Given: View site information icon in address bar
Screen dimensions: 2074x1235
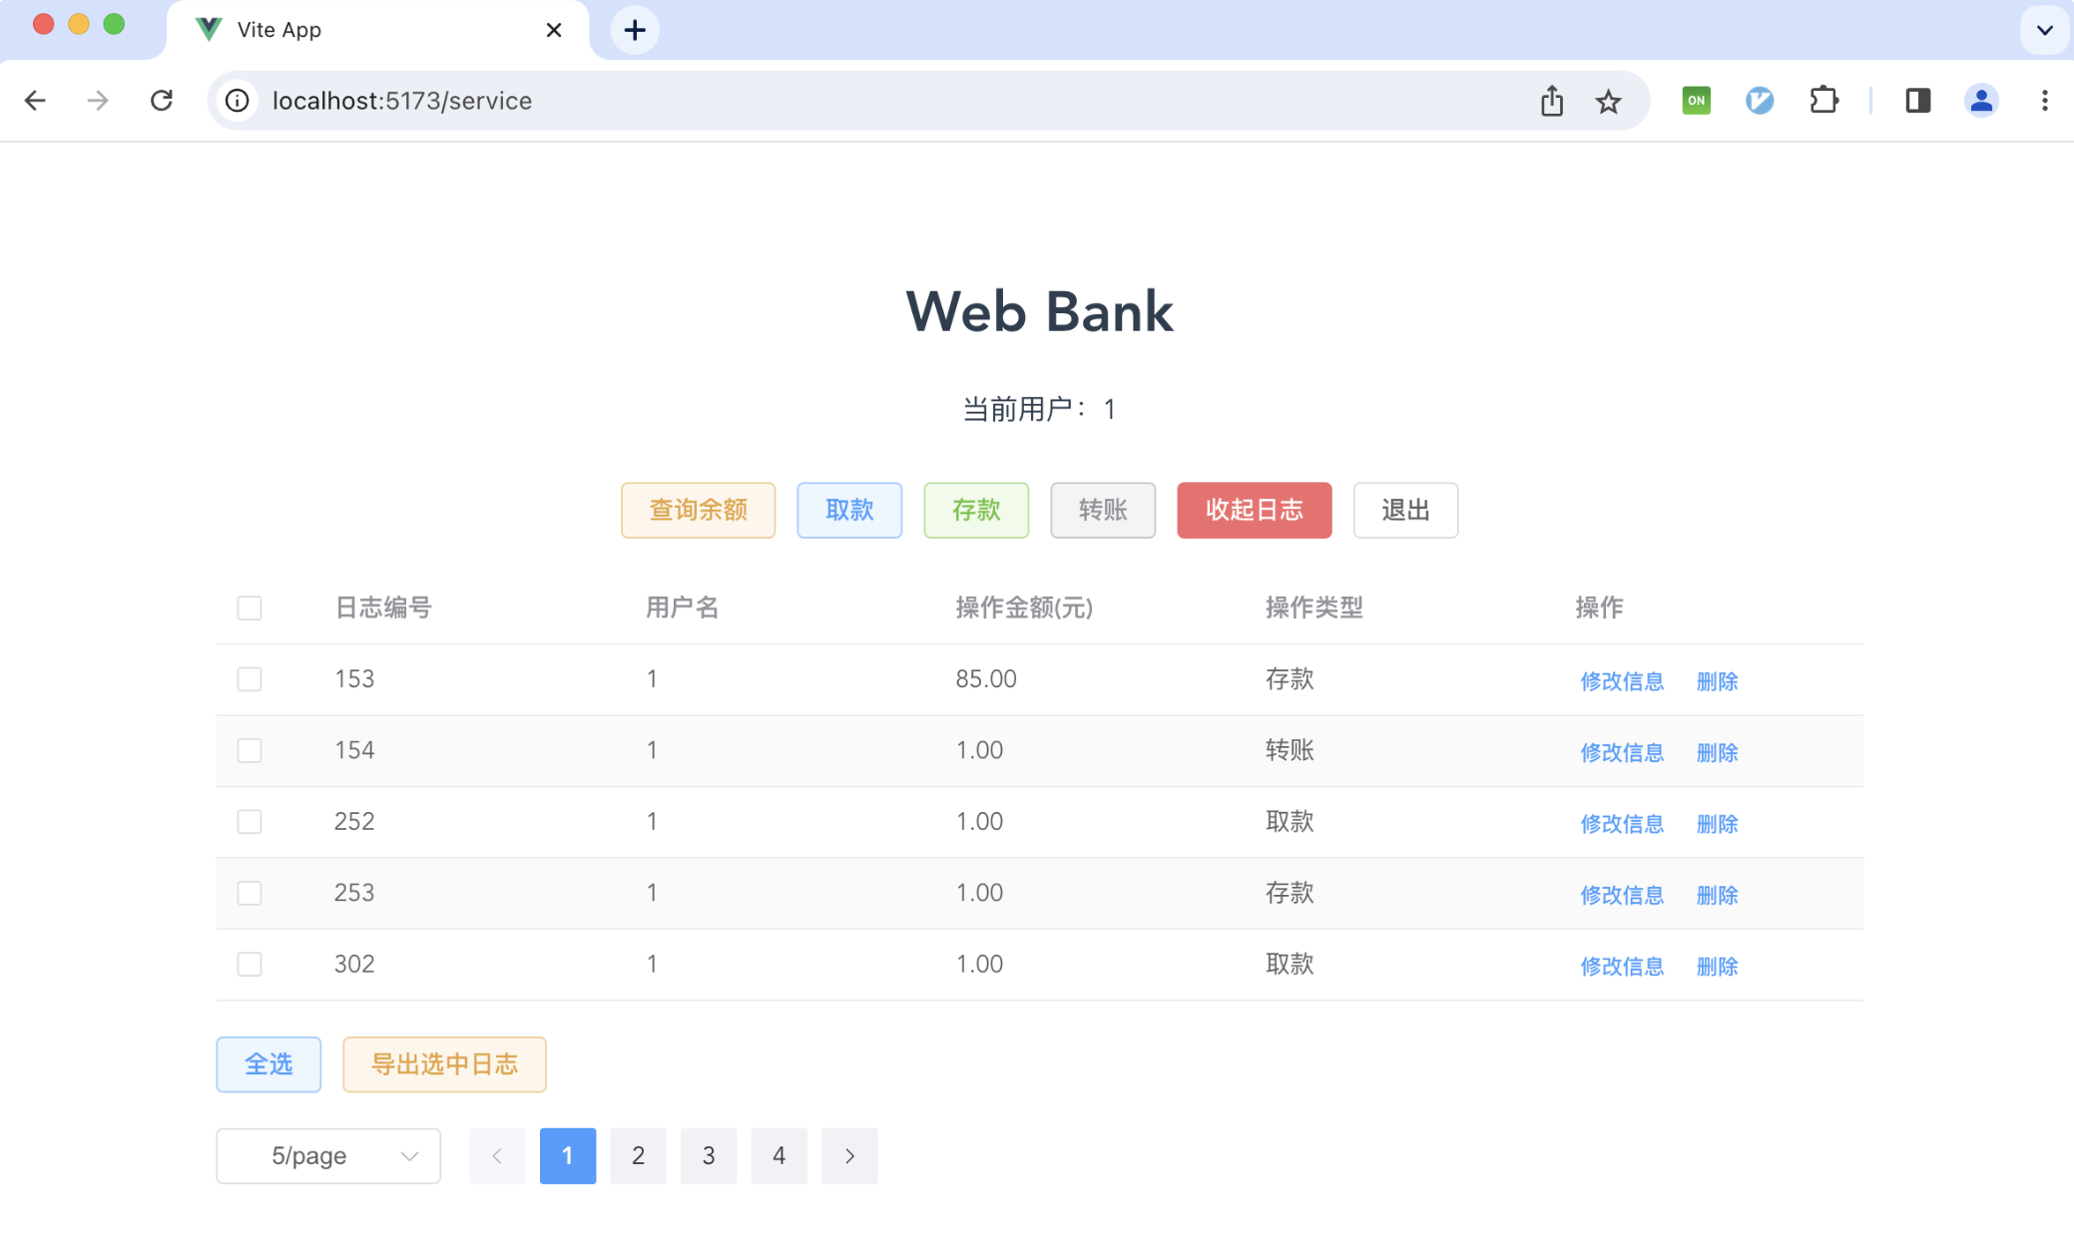Looking at the screenshot, I should click(238, 101).
